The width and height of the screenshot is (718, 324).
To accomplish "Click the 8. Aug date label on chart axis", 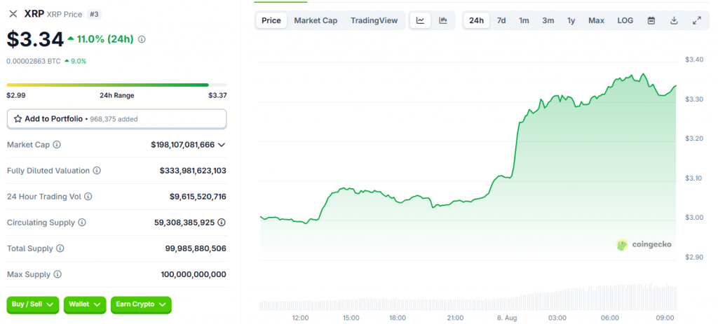I will pyautogui.click(x=508, y=318).
